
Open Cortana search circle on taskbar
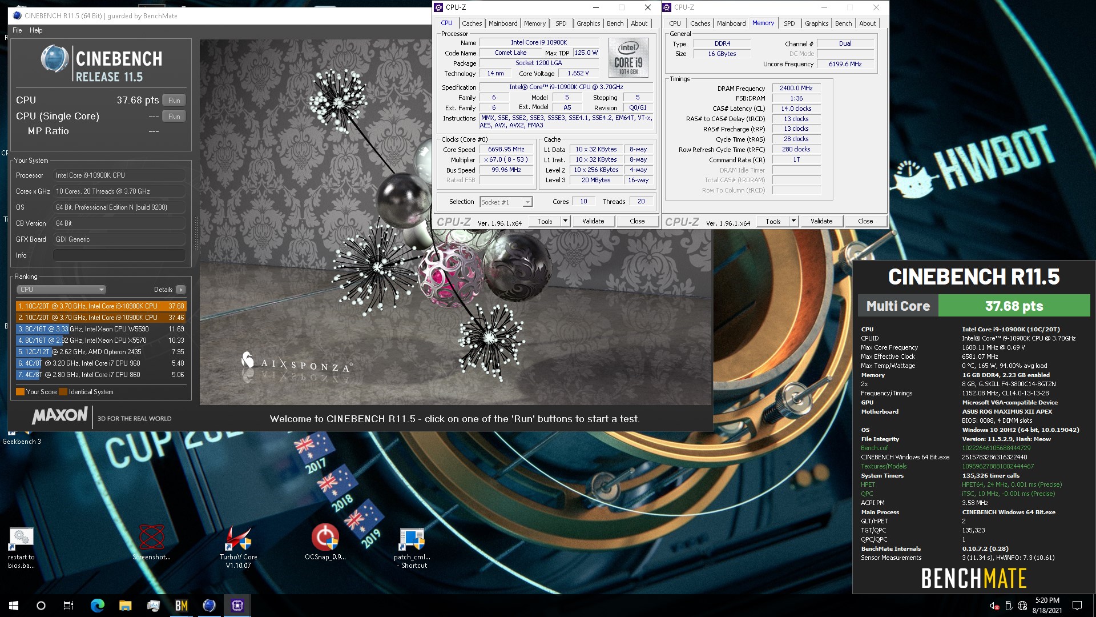click(41, 606)
